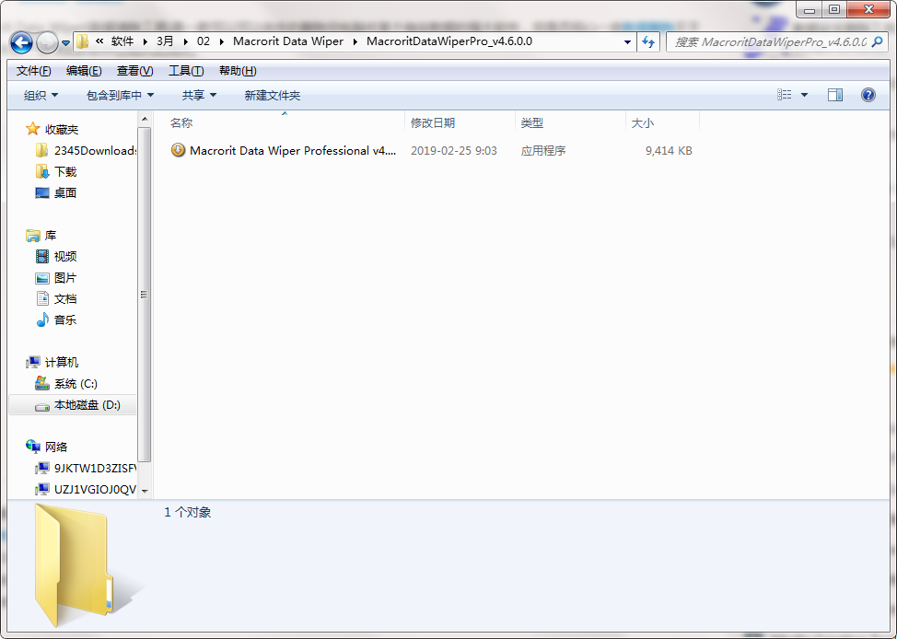The height and width of the screenshot is (639, 897).
Task: Click the 新建文件夹 button
Action: pyautogui.click(x=273, y=96)
